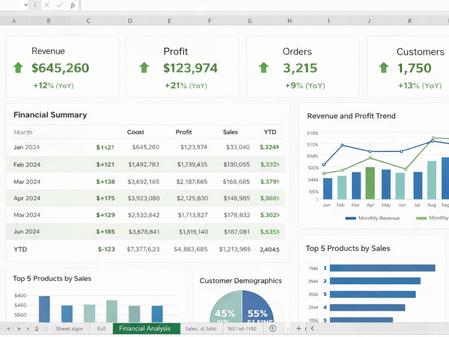Switch to the Bulf sheet tab
449x337 pixels.
click(x=101, y=329)
